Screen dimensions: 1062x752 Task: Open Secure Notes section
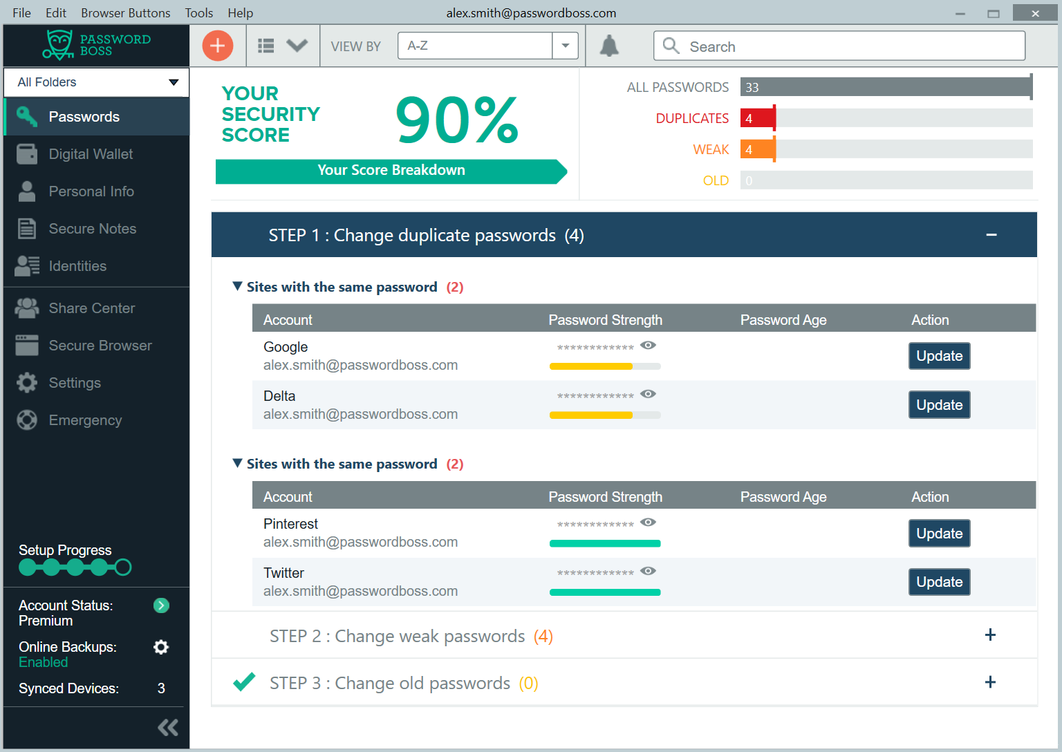click(97, 229)
